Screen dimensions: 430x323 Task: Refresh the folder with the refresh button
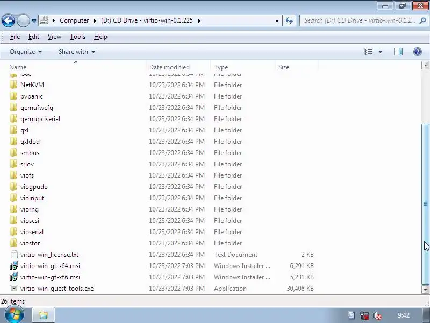coord(289,20)
